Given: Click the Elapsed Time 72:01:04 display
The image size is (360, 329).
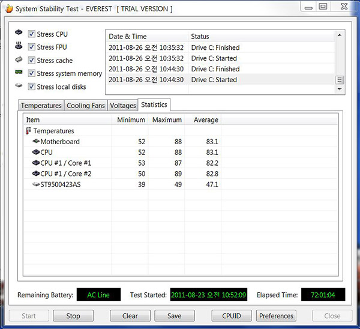Looking at the screenshot, I should click(x=323, y=295).
